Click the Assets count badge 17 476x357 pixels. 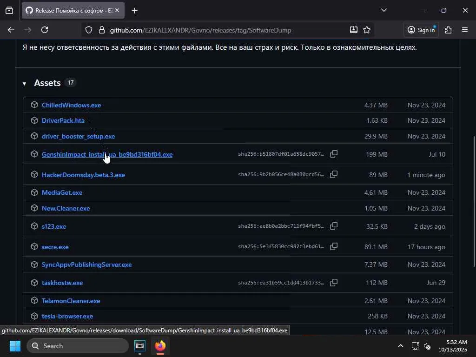pos(71,83)
